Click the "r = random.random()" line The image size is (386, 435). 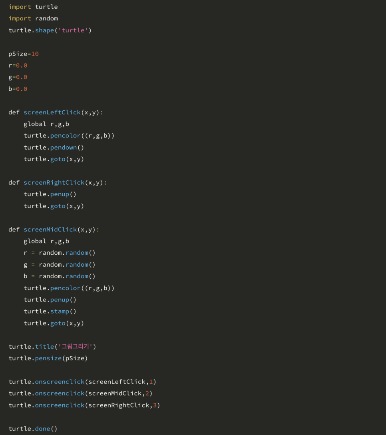60,253
